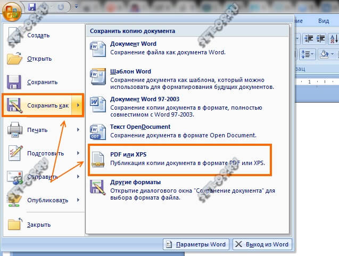Click the Параметры Word button
This screenshot has width=339, height=256.
pyautogui.click(x=196, y=244)
